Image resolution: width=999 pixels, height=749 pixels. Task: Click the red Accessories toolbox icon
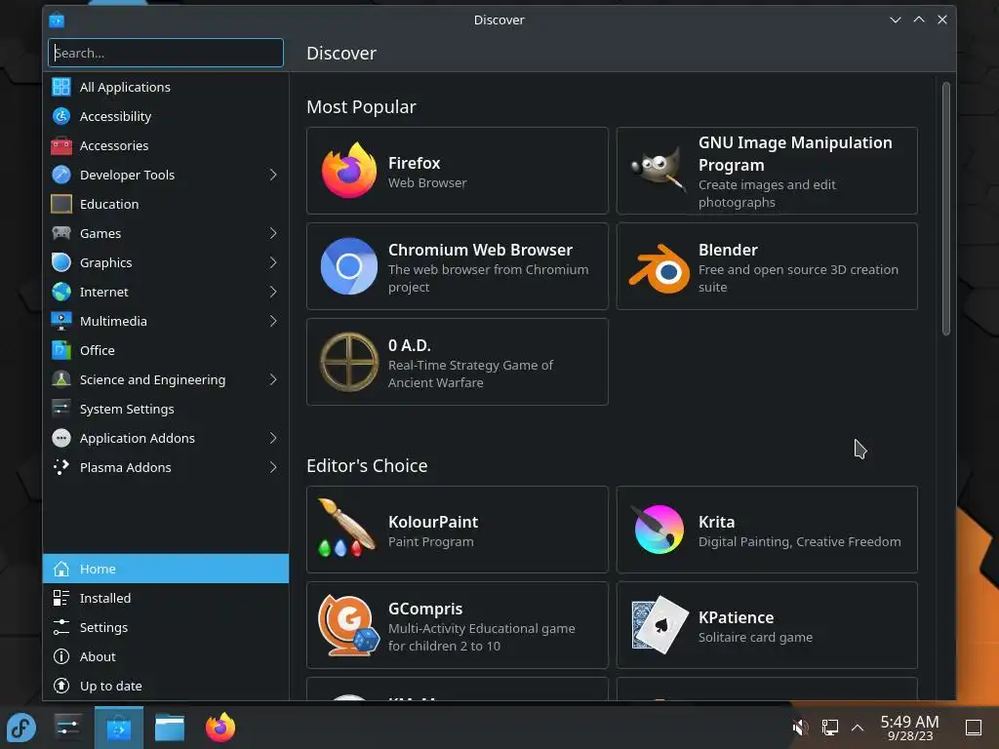tap(61, 145)
